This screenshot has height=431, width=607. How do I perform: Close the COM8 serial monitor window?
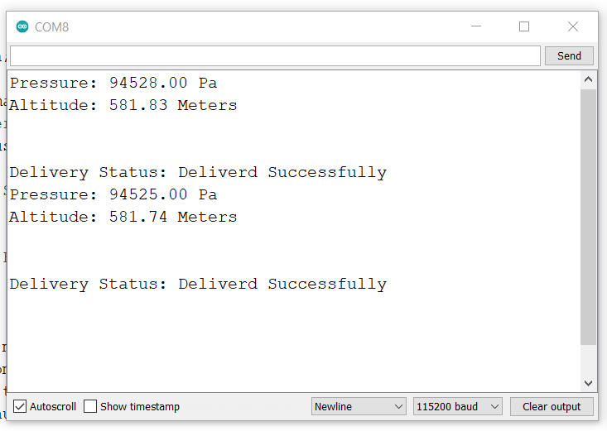tap(572, 26)
